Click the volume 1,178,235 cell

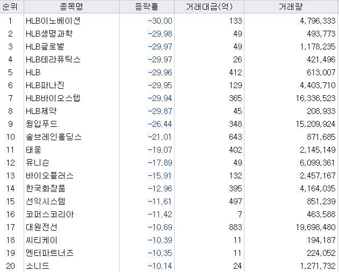[x=318, y=47]
